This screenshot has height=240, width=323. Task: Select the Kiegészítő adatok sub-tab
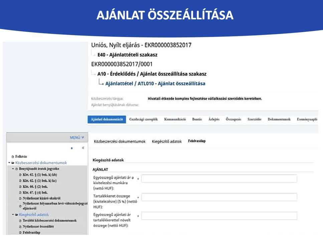coord(167,142)
